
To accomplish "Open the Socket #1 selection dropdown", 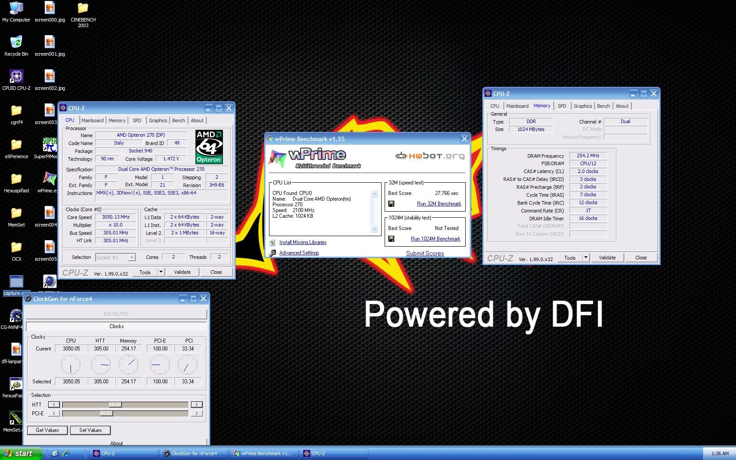I will 116,257.
